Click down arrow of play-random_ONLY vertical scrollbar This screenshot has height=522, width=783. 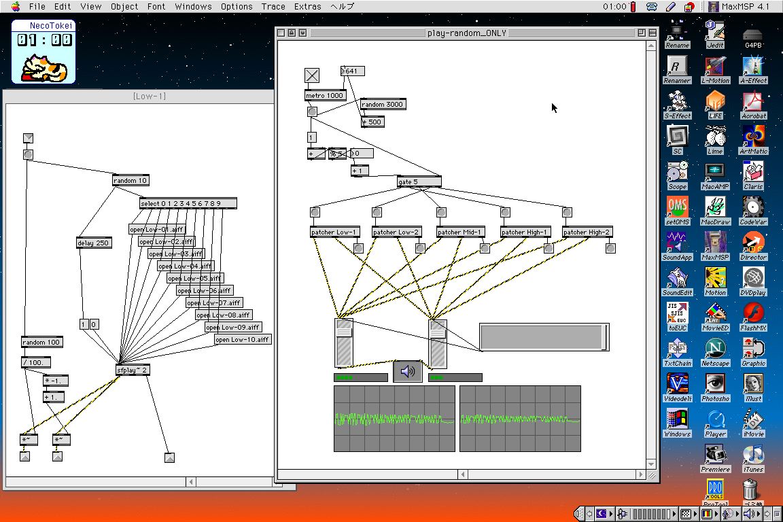click(x=650, y=464)
